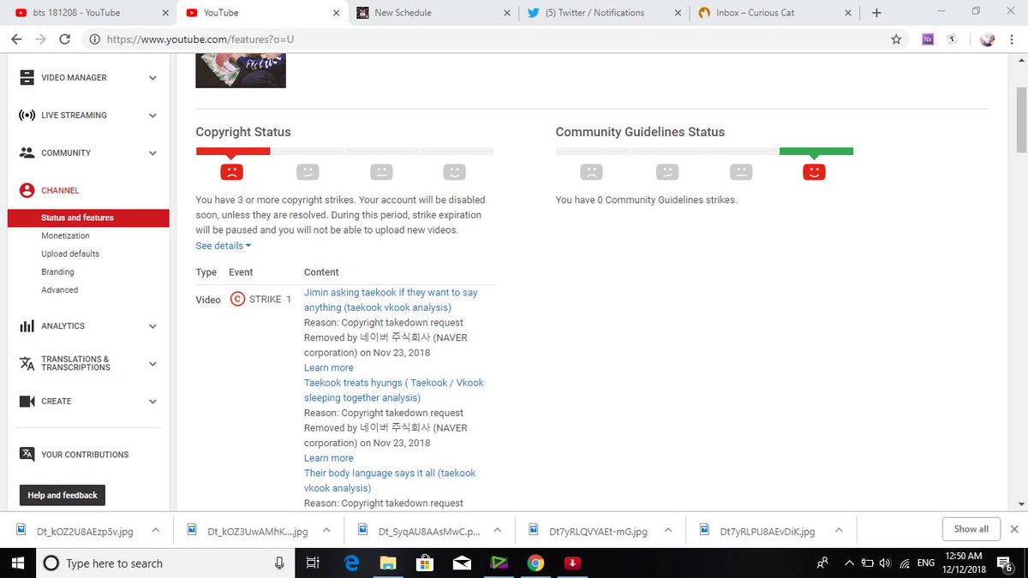This screenshot has height=578, width=1028.
Task: Click the Live Streaming broadcast icon
Action: [x=27, y=115]
